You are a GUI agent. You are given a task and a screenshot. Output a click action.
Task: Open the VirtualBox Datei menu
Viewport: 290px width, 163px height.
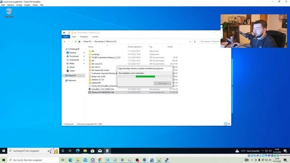3,5
